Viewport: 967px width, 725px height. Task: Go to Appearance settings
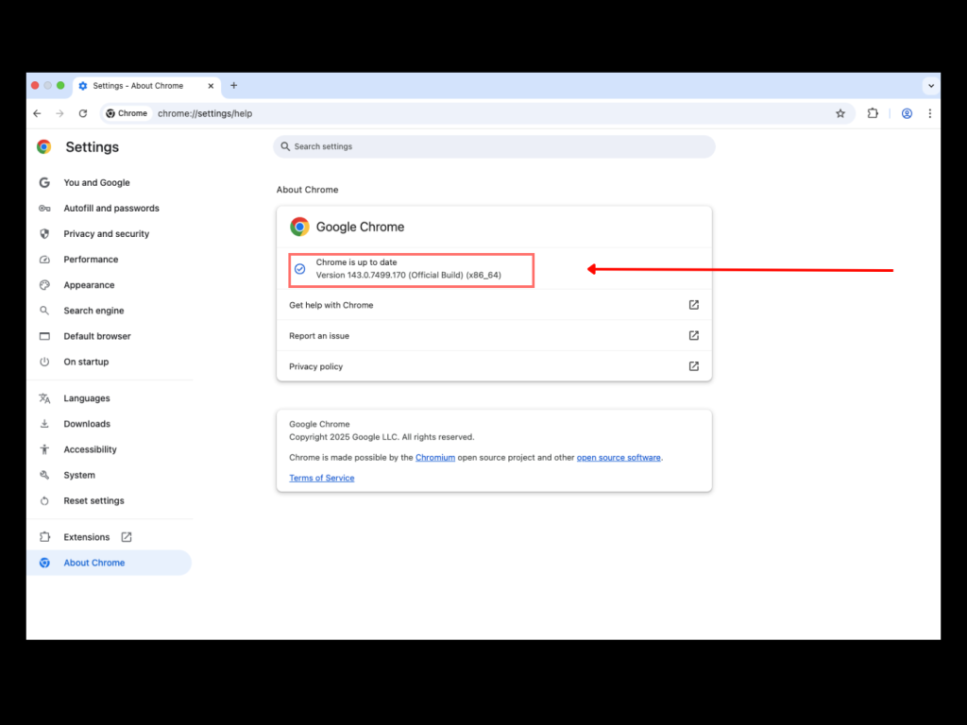89,285
